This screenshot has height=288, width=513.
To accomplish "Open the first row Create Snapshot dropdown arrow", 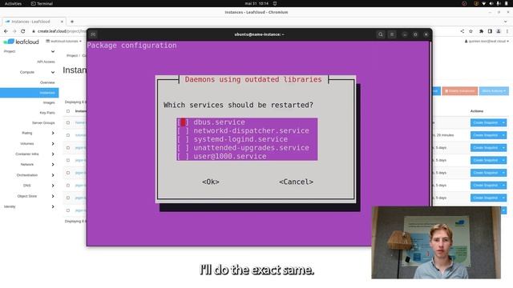I will tap(503, 122).
